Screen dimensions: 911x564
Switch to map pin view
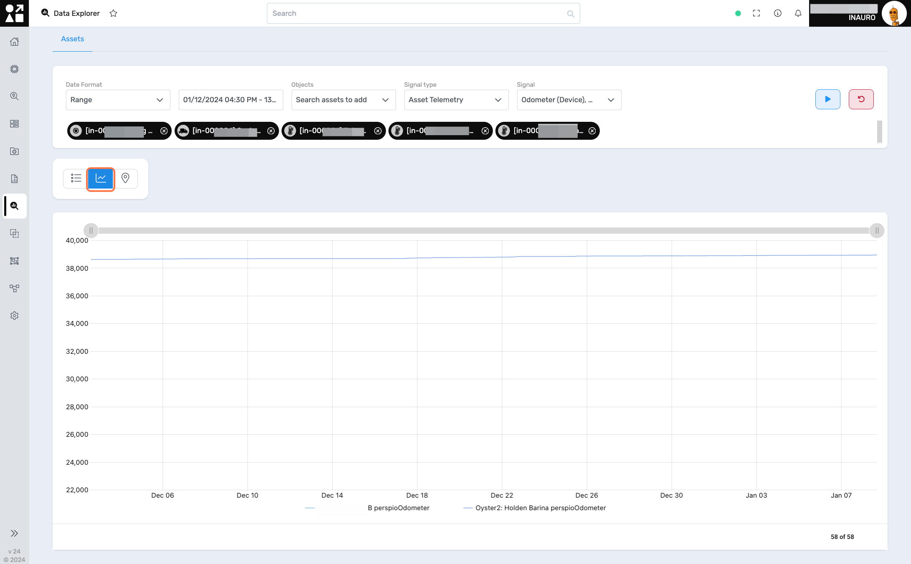tap(125, 178)
